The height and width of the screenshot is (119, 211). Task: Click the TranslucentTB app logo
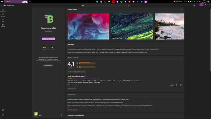click(x=49, y=19)
